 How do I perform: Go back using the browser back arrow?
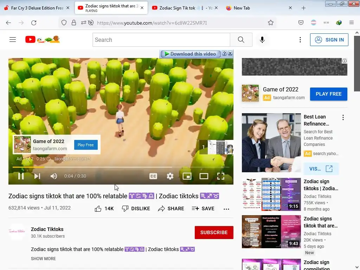8,23
